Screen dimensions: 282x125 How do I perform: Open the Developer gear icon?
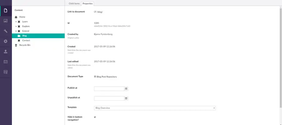tap(6, 41)
